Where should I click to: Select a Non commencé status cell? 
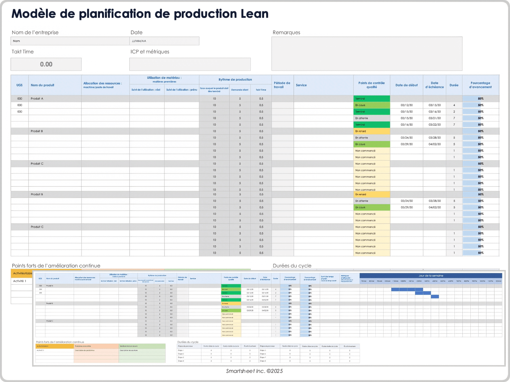(x=372, y=150)
